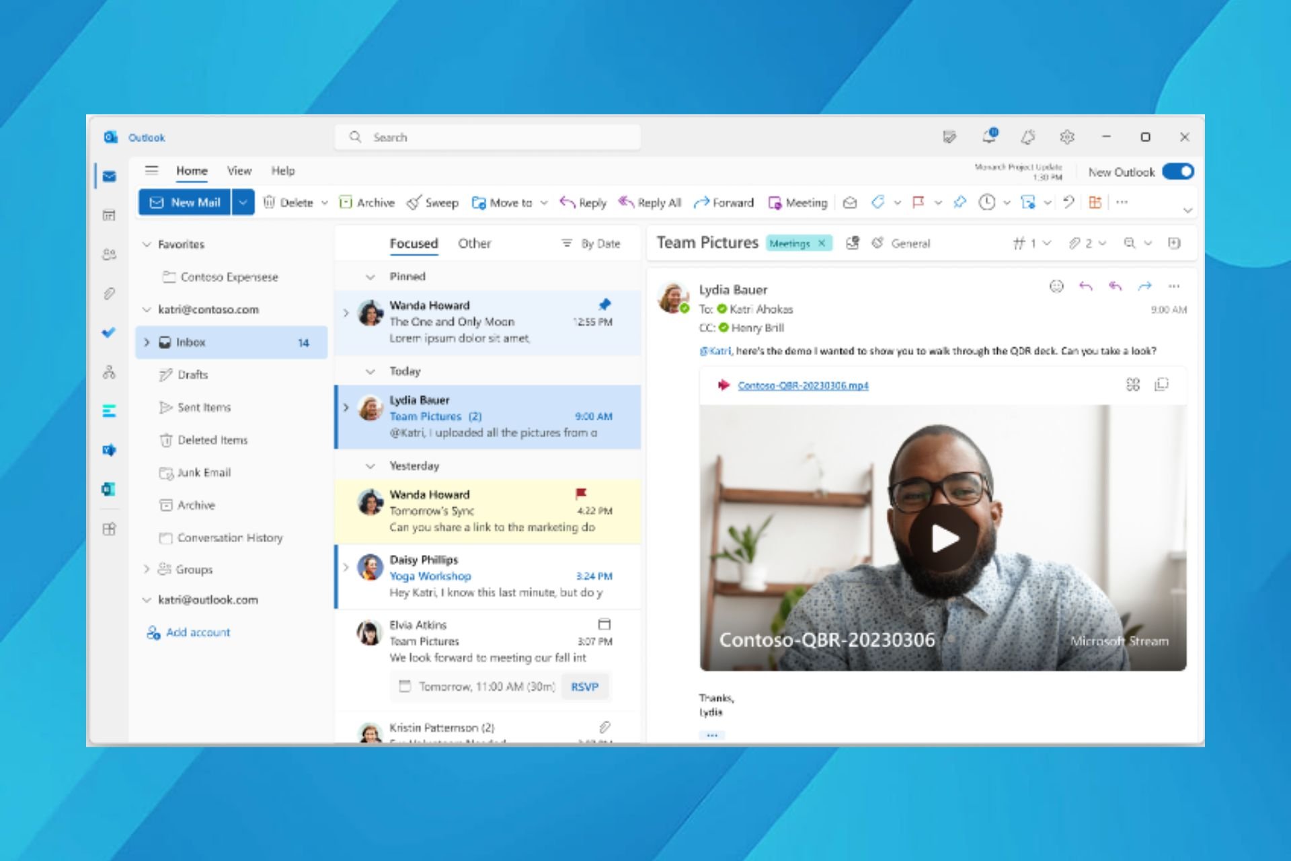Screen dimensions: 1291x861
Task: Click the New Mail button
Action: pos(185,202)
